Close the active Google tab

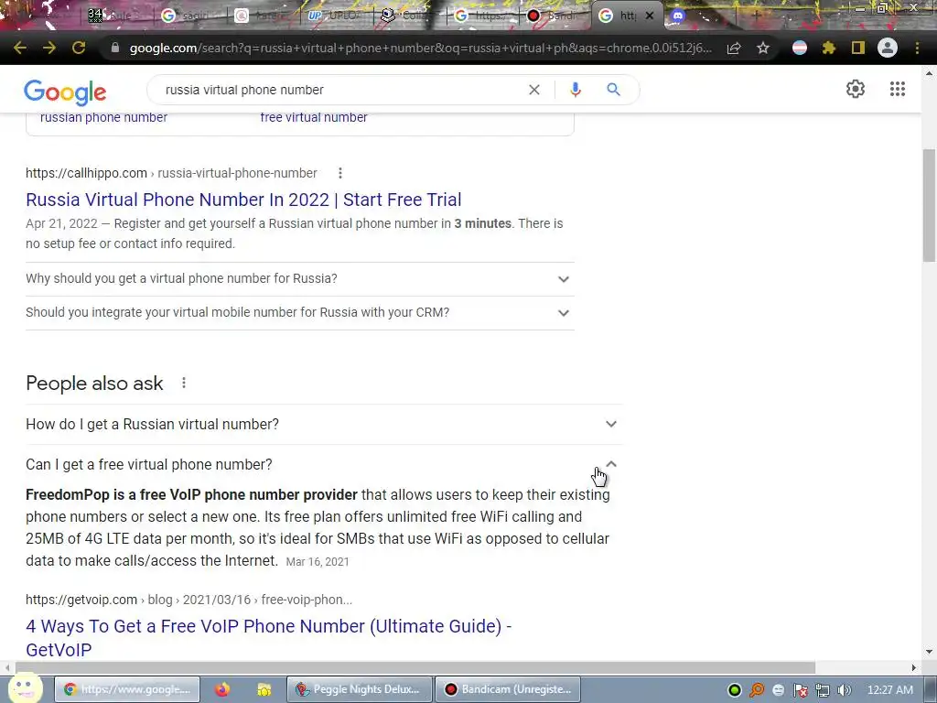point(651,16)
